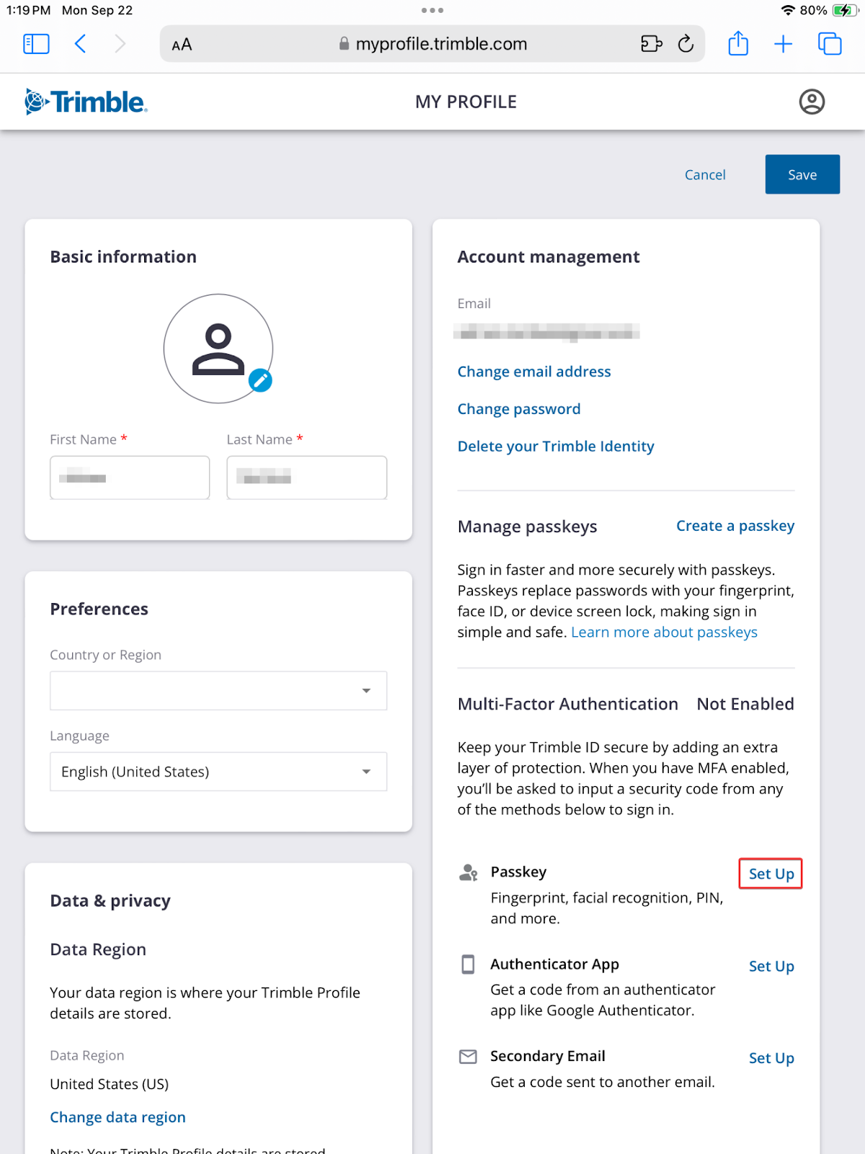
Task: Tap the Trimble logo
Action: tap(86, 102)
